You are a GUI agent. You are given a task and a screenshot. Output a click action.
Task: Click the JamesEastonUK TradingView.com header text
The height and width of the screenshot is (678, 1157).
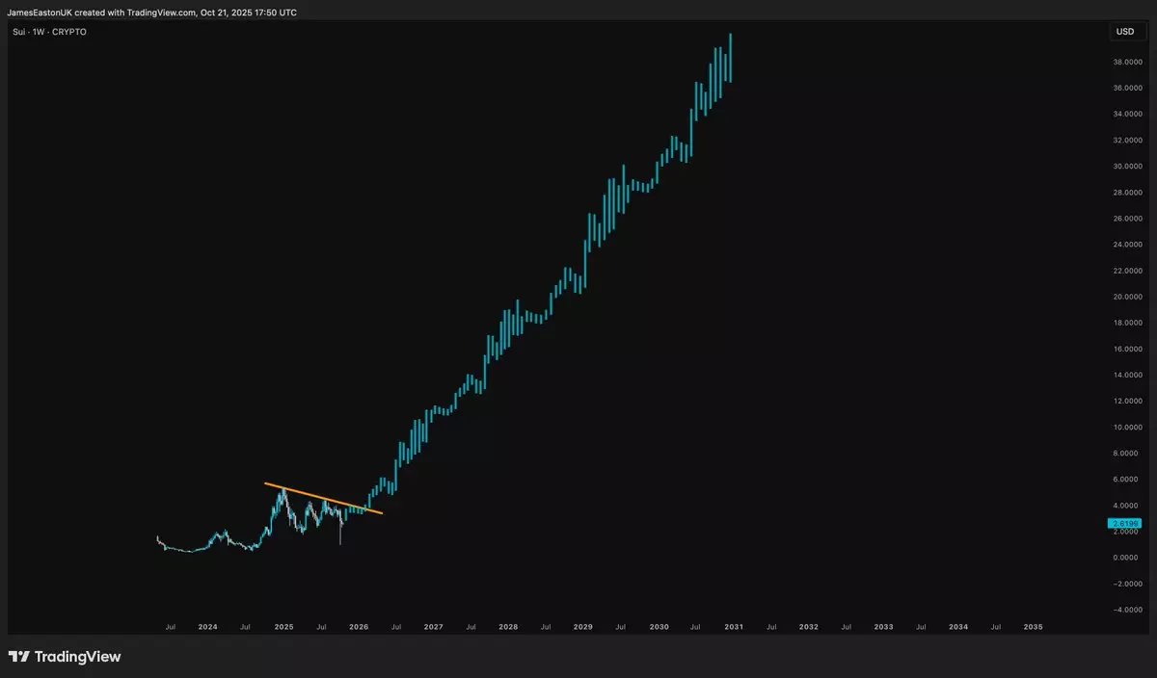[x=152, y=13]
